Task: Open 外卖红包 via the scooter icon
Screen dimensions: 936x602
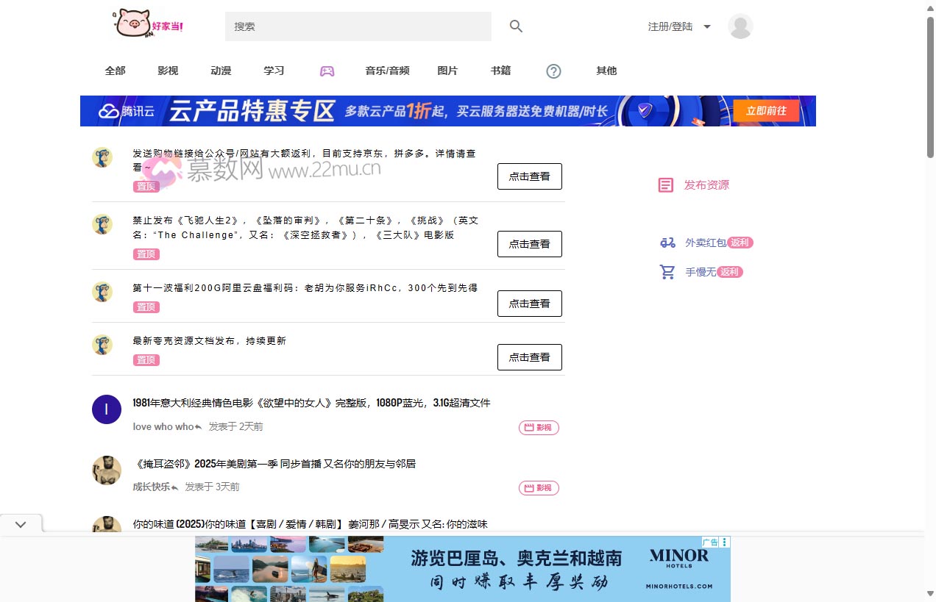Action: 667,243
